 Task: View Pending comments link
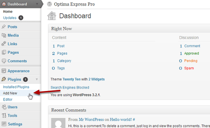[191, 61]
